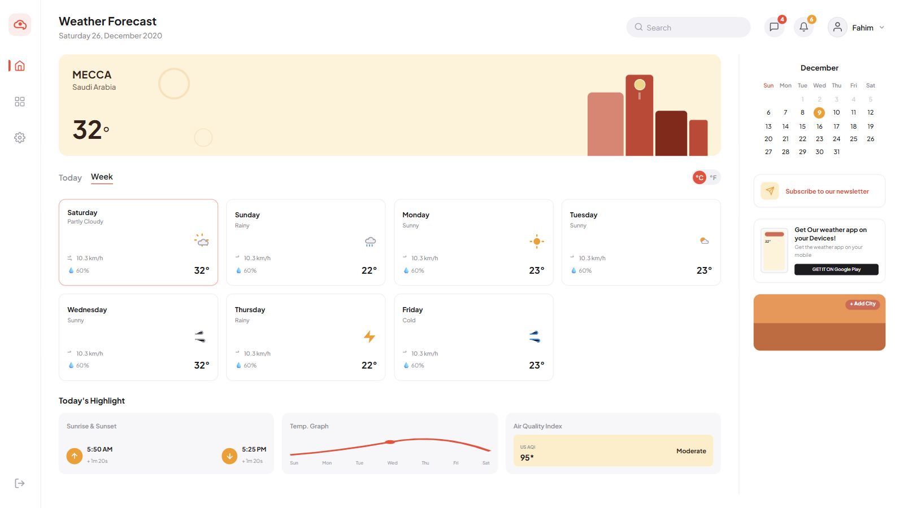Click GET IT ON Google Play button
The image size is (904, 508).
coord(836,269)
